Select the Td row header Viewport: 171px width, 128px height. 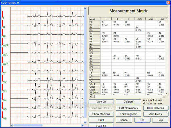[x=95, y=73]
